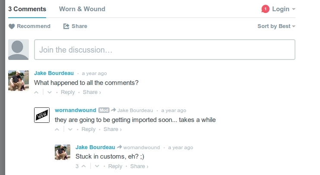
Task: Expand Share options on the wornandwound comment
Action: tap(113, 129)
